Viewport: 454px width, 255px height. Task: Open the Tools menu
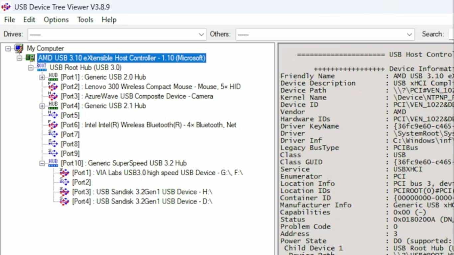pyautogui.click(x=85, y=20)
